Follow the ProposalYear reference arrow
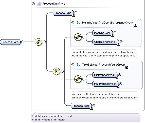The height and width of the screenshot is (123, 145). coord(91,108)
